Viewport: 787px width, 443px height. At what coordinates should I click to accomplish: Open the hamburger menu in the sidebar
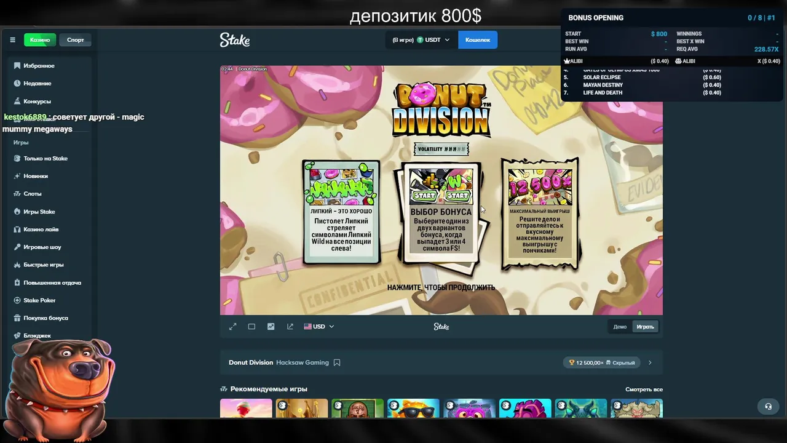coord(12,40)
